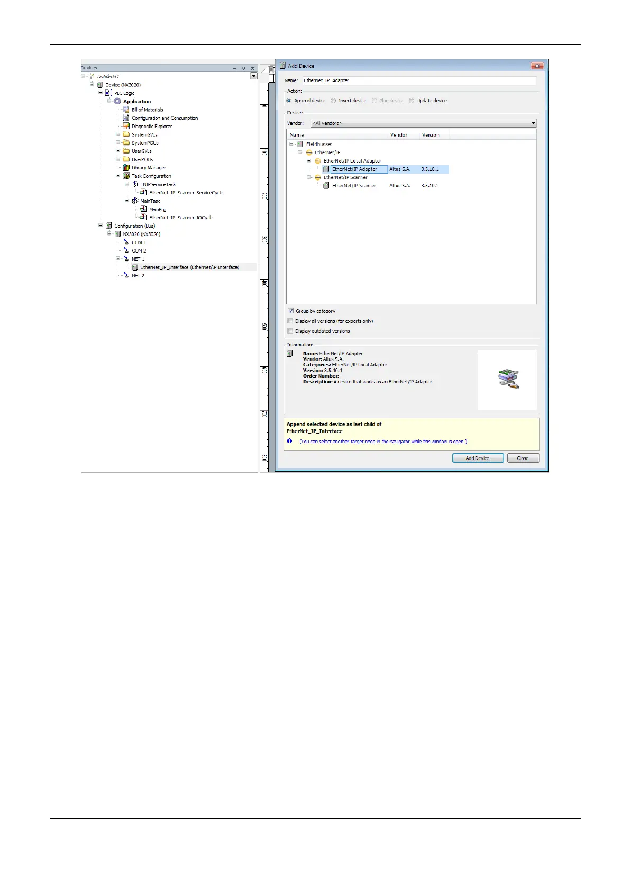
Task: Click the COM 2 port icon
Action: pos(126,250)
